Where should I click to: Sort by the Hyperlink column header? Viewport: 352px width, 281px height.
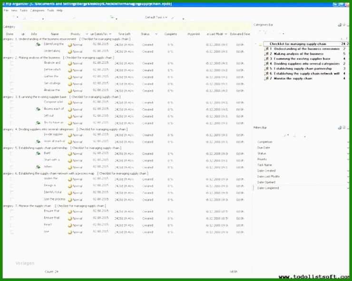coord(194,34)
